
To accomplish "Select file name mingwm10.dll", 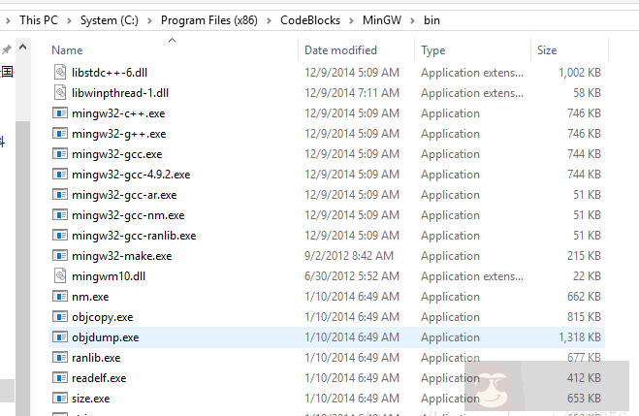I will pyautogui.click(x=109, y=276).
